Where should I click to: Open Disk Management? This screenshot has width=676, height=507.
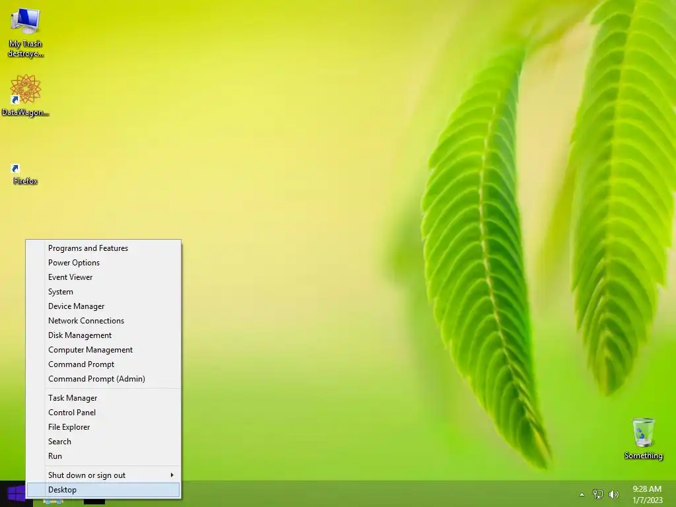[104, 335]
